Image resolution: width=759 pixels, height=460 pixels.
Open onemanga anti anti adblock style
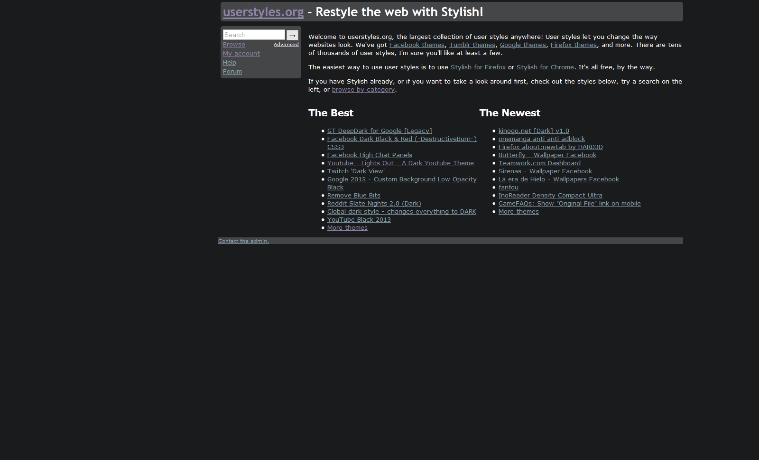coord(542,139)
